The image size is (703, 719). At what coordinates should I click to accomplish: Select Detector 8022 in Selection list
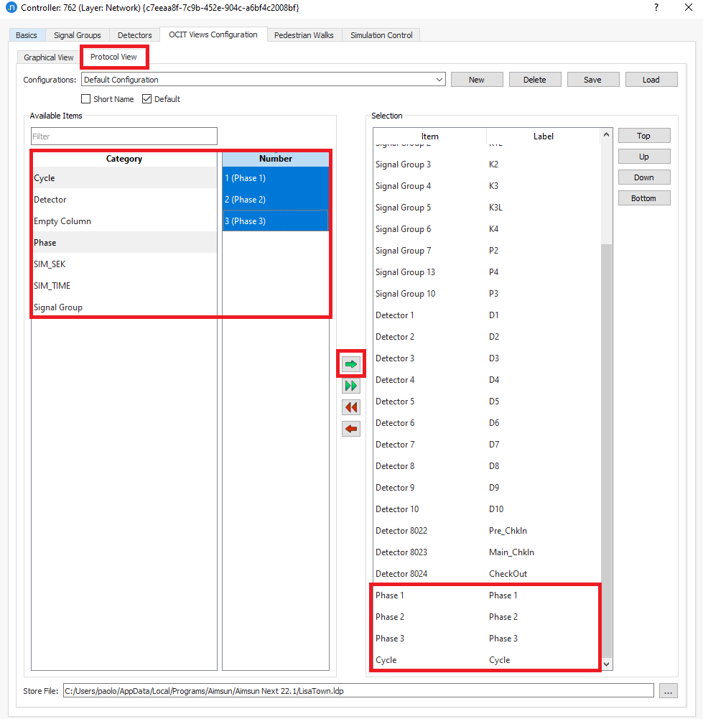click(x=401, y=531)
